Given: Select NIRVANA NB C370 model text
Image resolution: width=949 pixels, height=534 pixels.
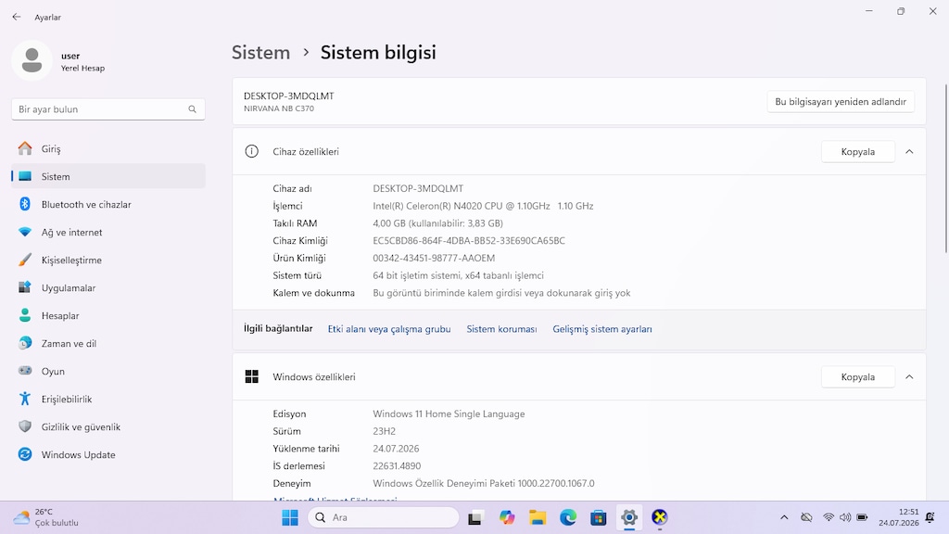Looking at the screenshot, I should 279,108.
